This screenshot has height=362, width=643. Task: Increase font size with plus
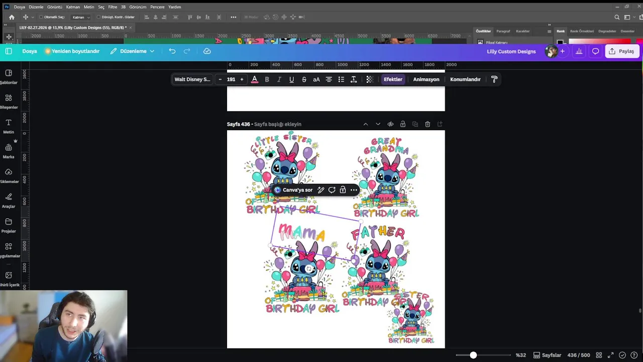click(242, 79)
